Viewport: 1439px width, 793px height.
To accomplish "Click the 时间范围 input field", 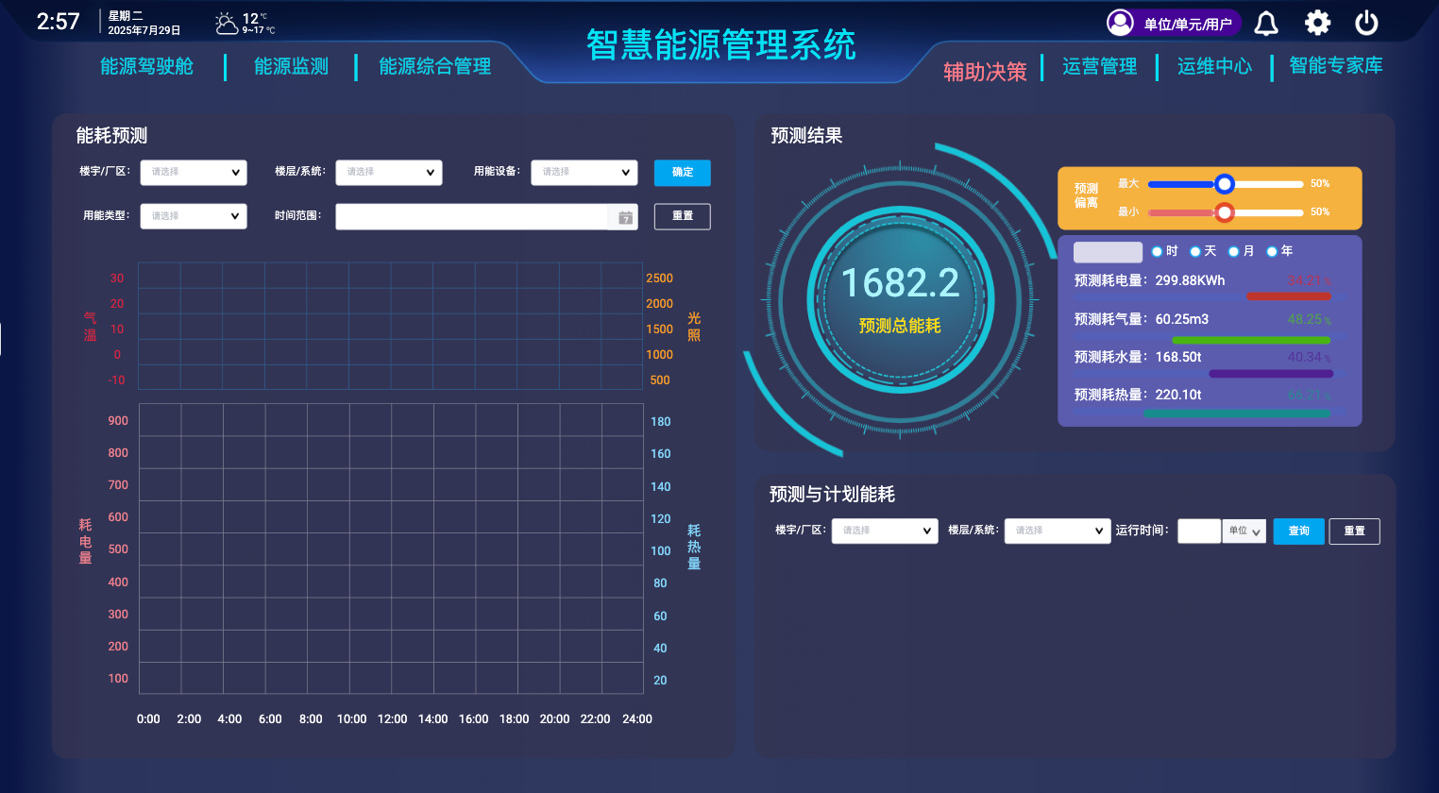I will click(486, 217).
